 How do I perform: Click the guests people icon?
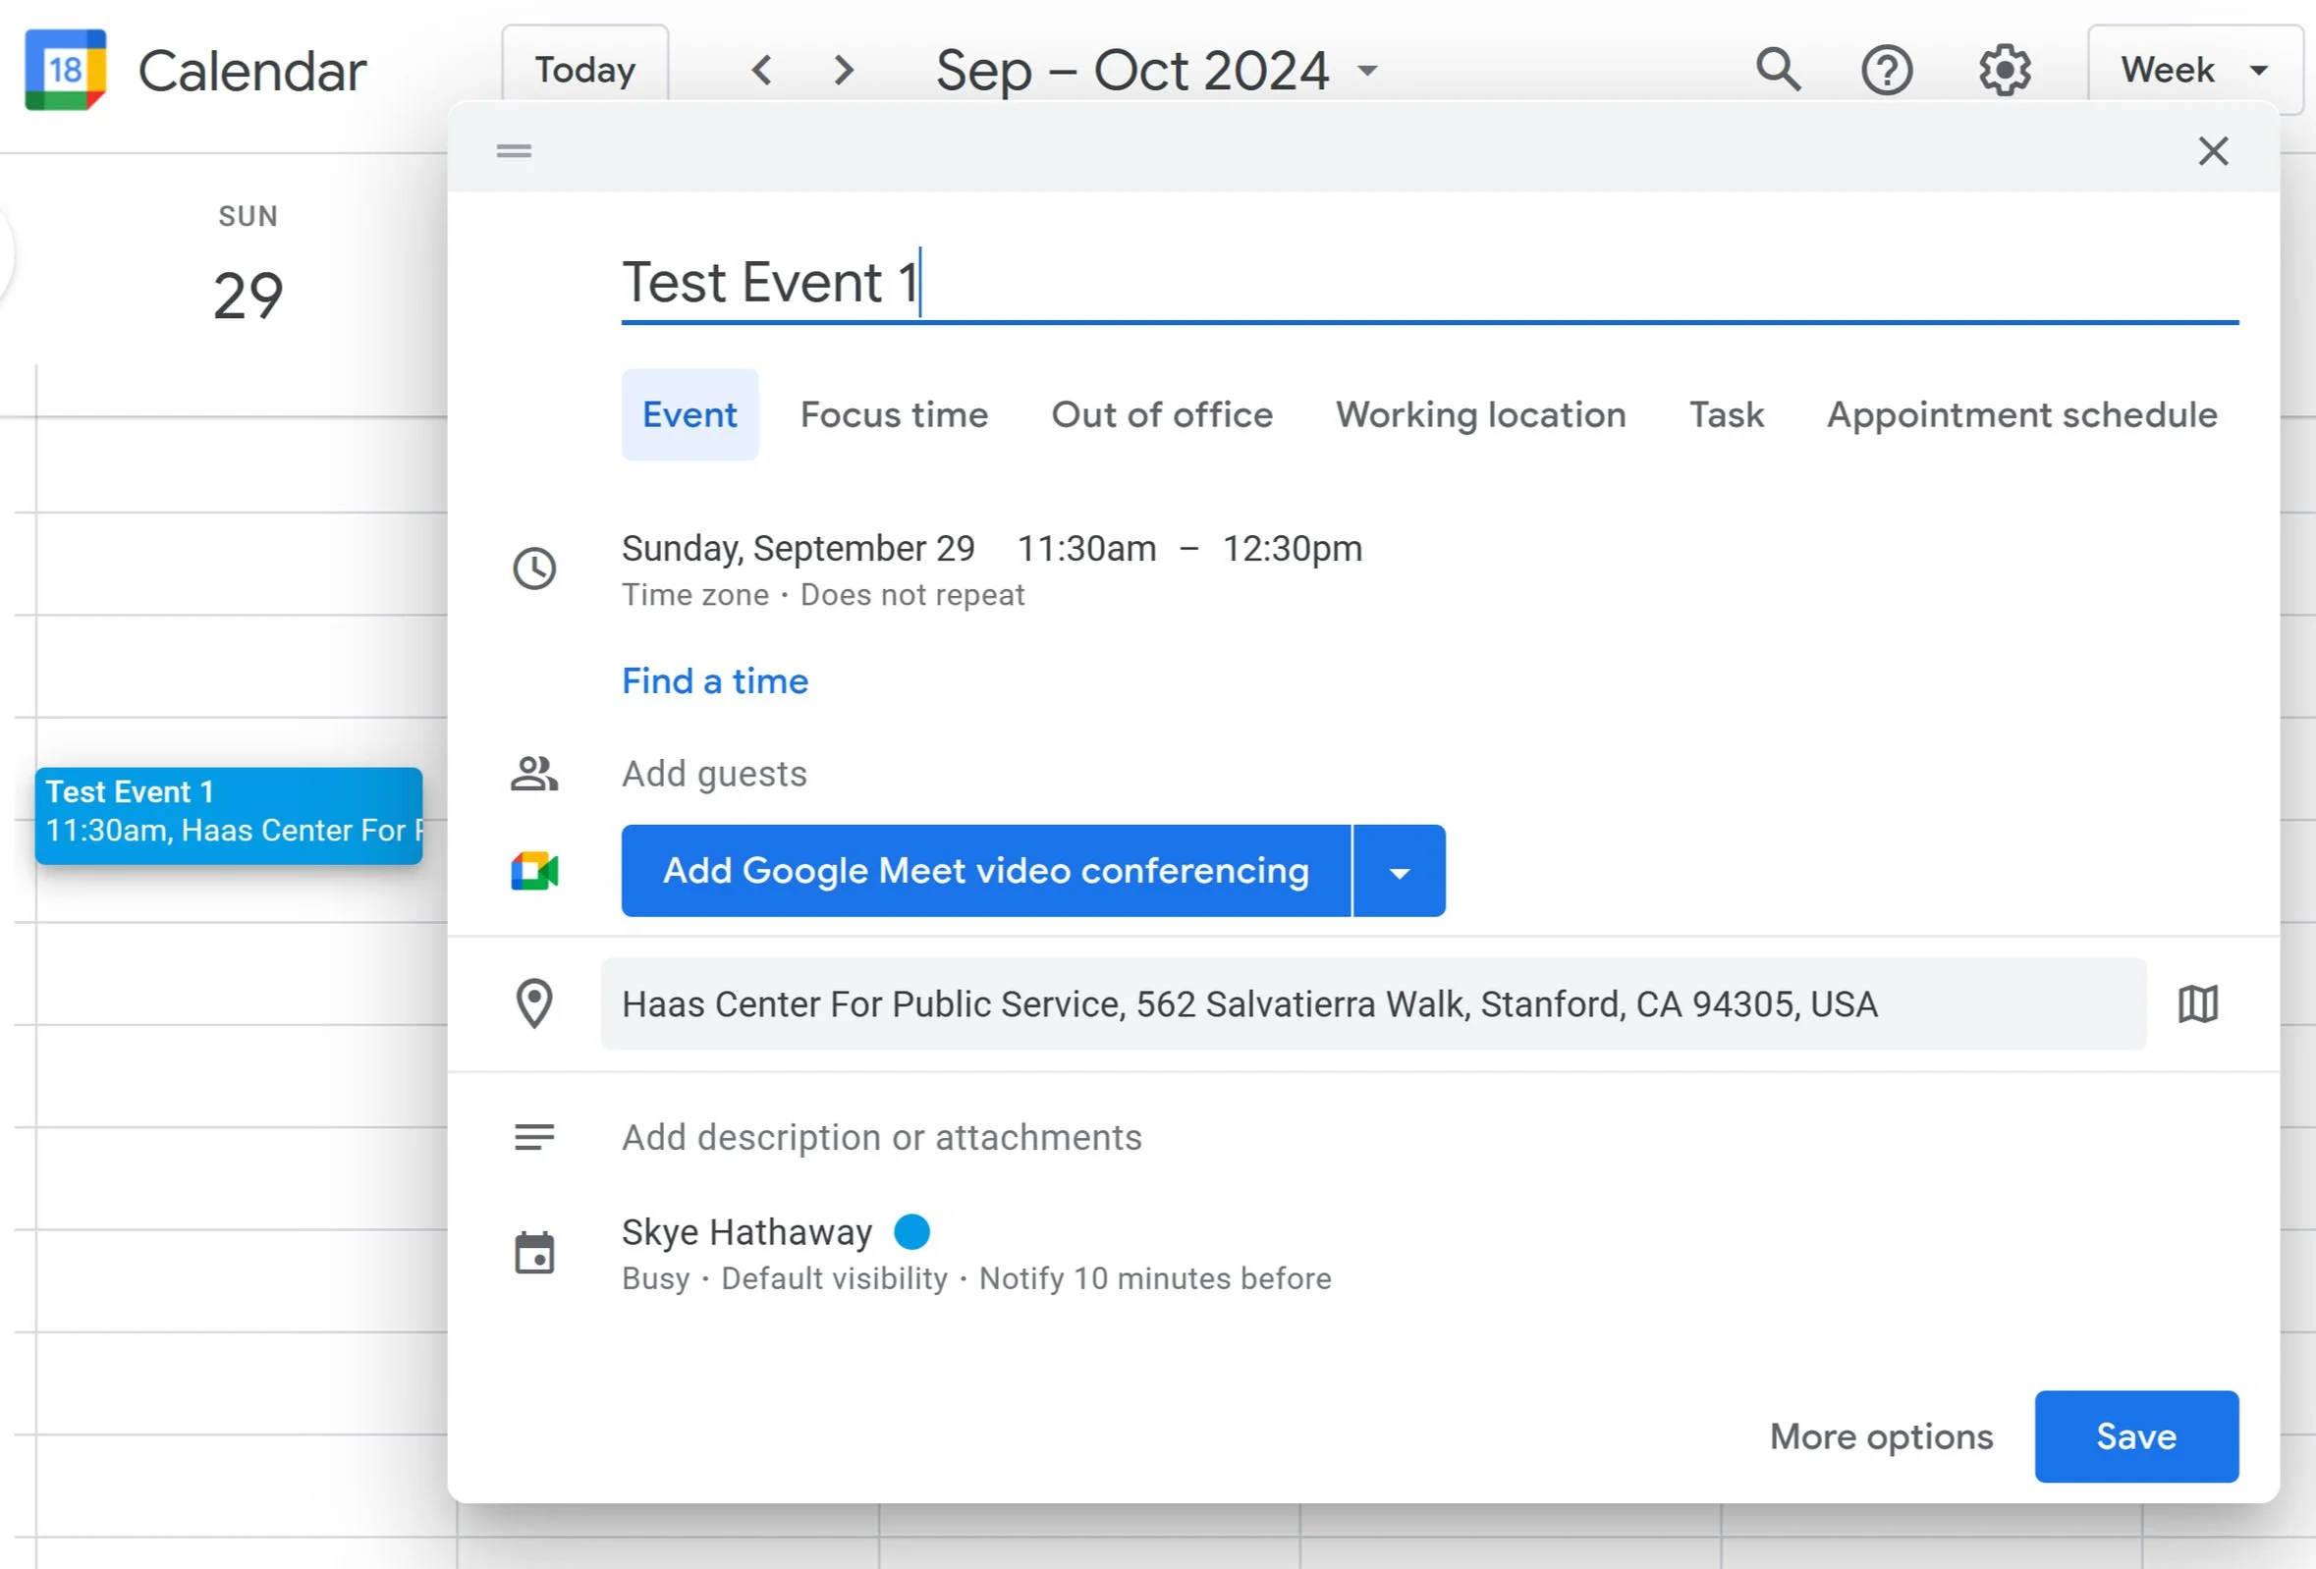535,773
